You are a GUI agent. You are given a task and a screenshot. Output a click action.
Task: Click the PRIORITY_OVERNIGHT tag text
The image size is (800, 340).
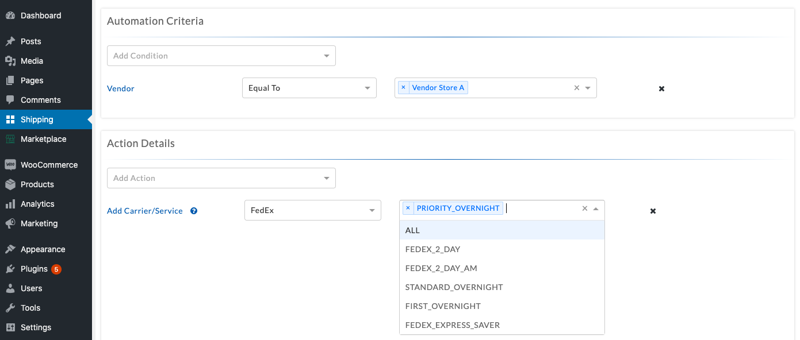pos(458,208)
